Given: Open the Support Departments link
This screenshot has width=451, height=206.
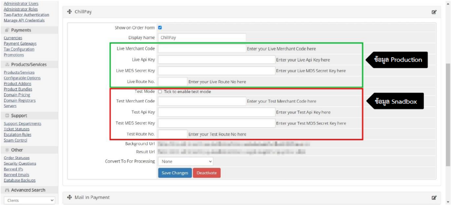Looking at the screenshot, I should tap(22, 124).
